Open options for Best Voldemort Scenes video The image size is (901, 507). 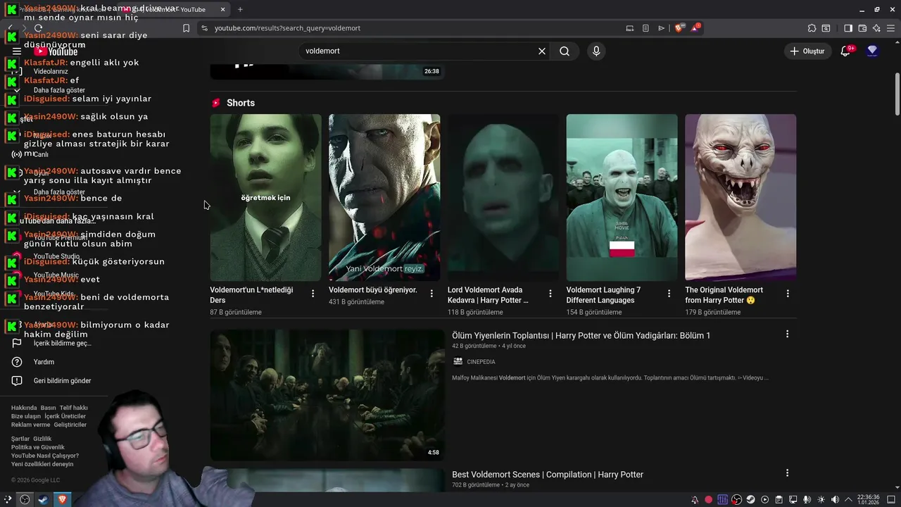(x=787, y=473)
